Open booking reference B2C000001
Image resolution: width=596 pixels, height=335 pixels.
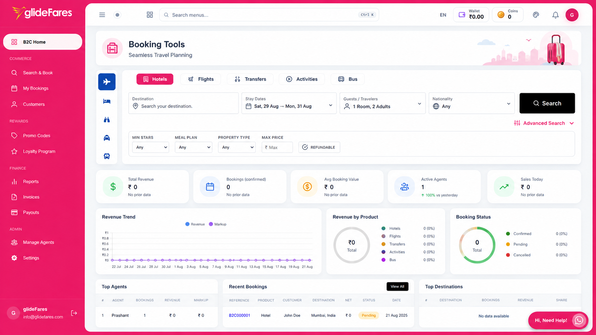point(240,315)
